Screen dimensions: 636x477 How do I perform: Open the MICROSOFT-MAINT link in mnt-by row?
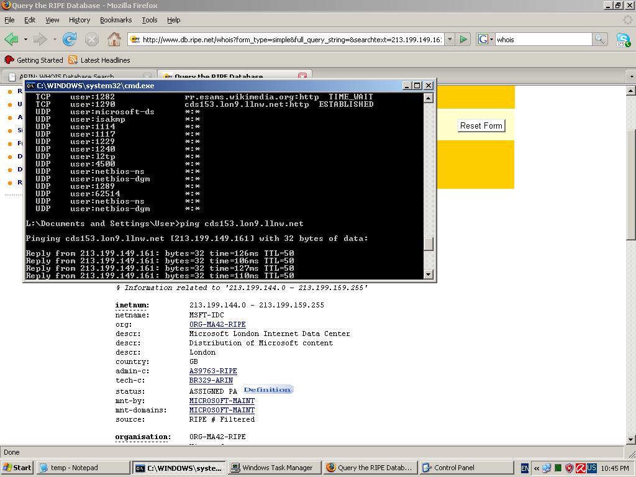coord(222,401)
